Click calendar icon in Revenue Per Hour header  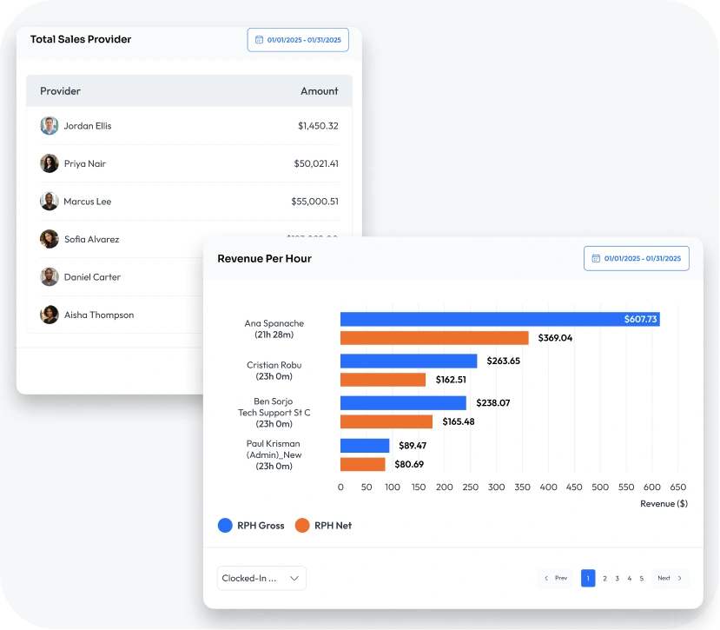tap(596, 259)
